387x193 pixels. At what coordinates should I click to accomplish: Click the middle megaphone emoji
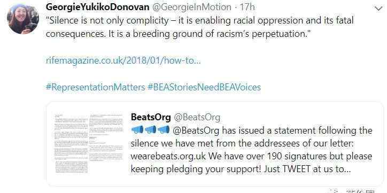coord(150,129)
